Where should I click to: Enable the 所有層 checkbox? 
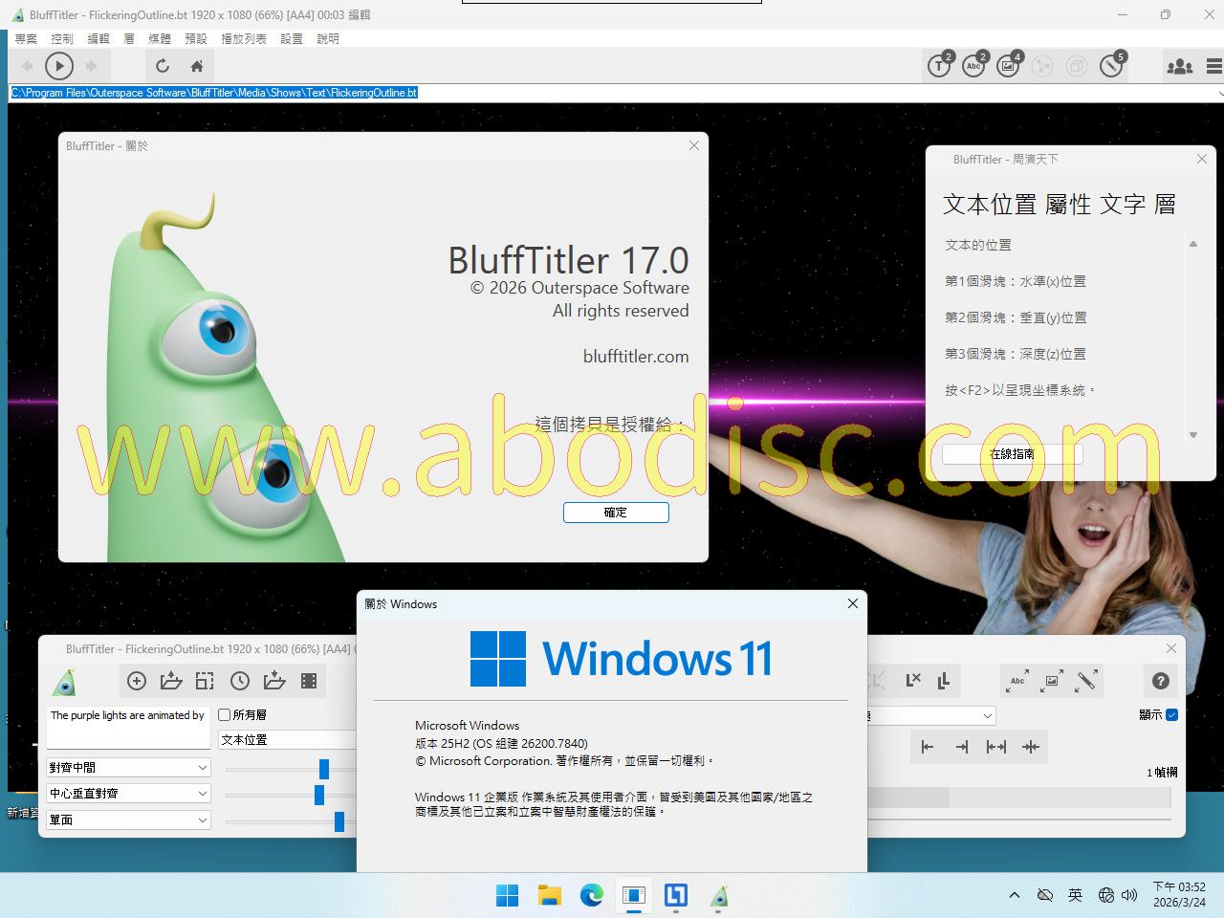point(225,714)
